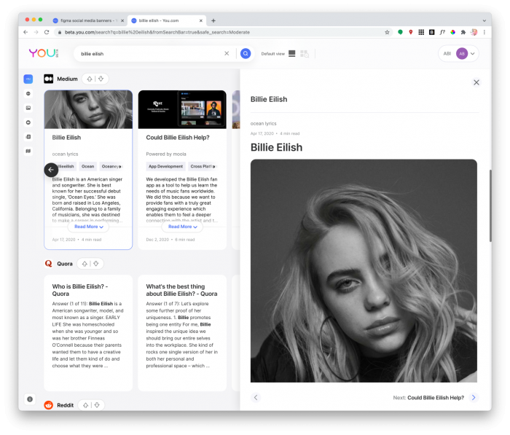The width and height of the screenshot is (510, 435).
Task: Click the Billie Eilish Medium card title
Action: click(x=66, y=137)
